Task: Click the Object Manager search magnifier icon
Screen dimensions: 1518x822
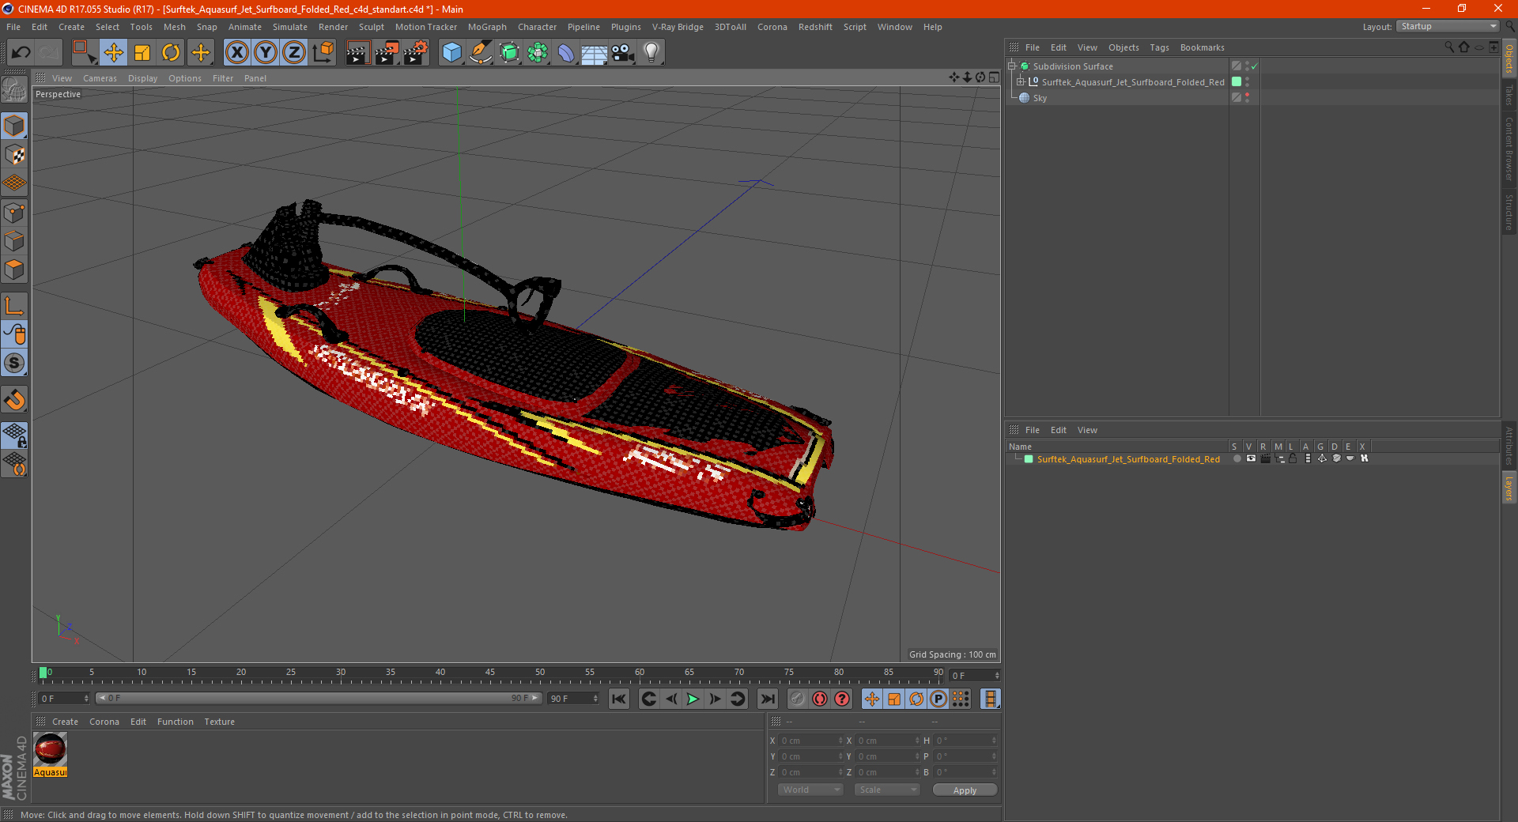Action: point(1448,47)
